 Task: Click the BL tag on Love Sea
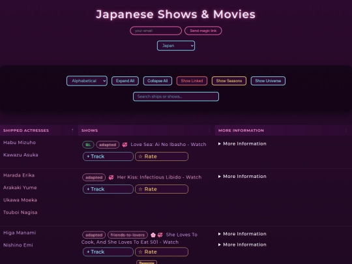point(88,145)
